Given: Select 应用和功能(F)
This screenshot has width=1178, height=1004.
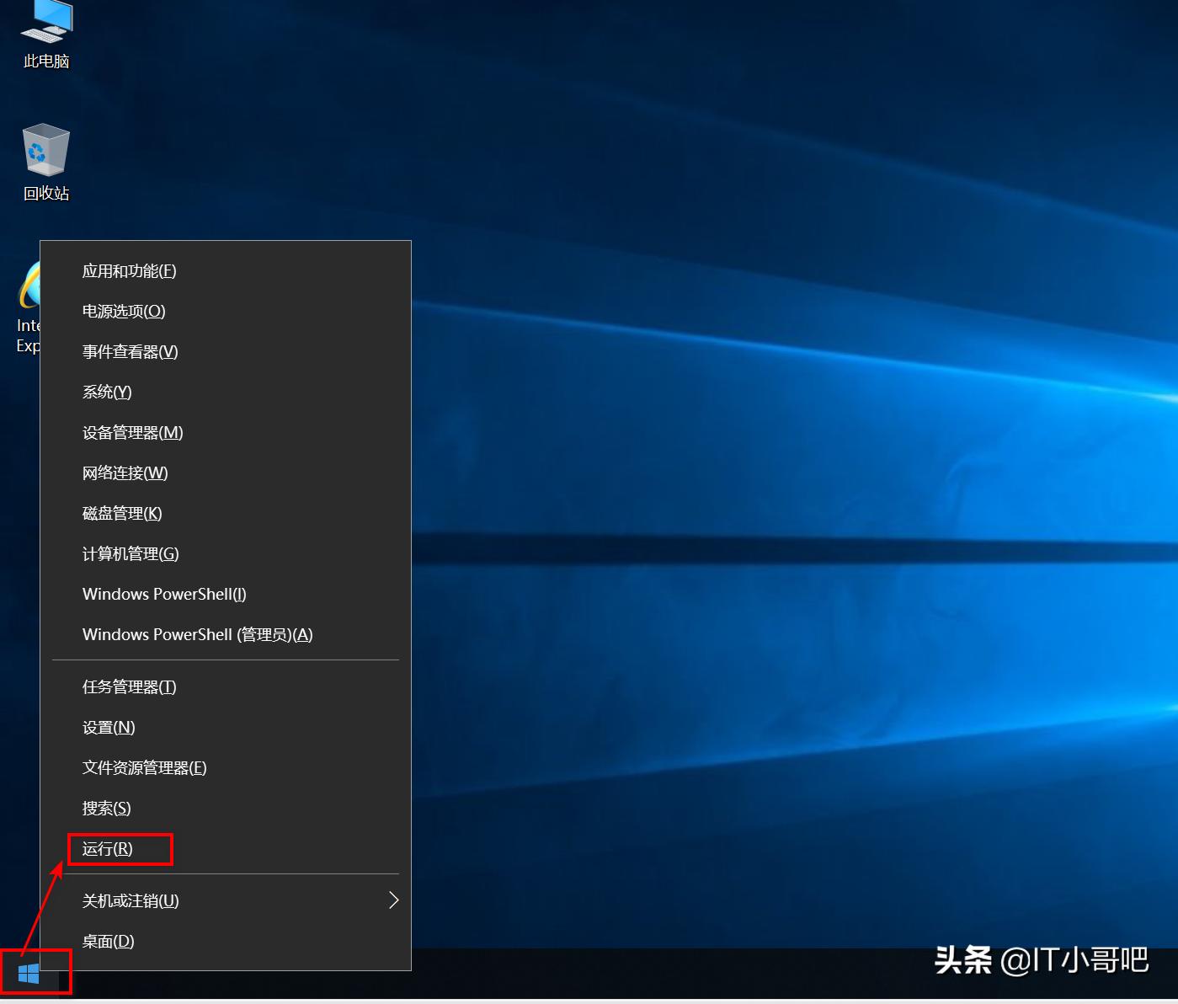Looking at the screenshot, I should 128,270.
